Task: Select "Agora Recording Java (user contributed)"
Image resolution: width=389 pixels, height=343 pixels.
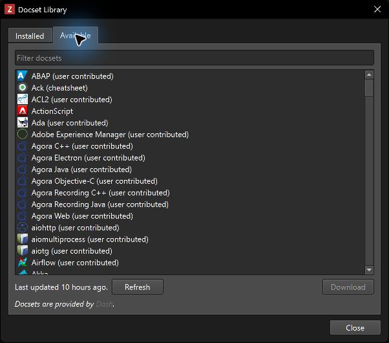Action: pos(190,205)
